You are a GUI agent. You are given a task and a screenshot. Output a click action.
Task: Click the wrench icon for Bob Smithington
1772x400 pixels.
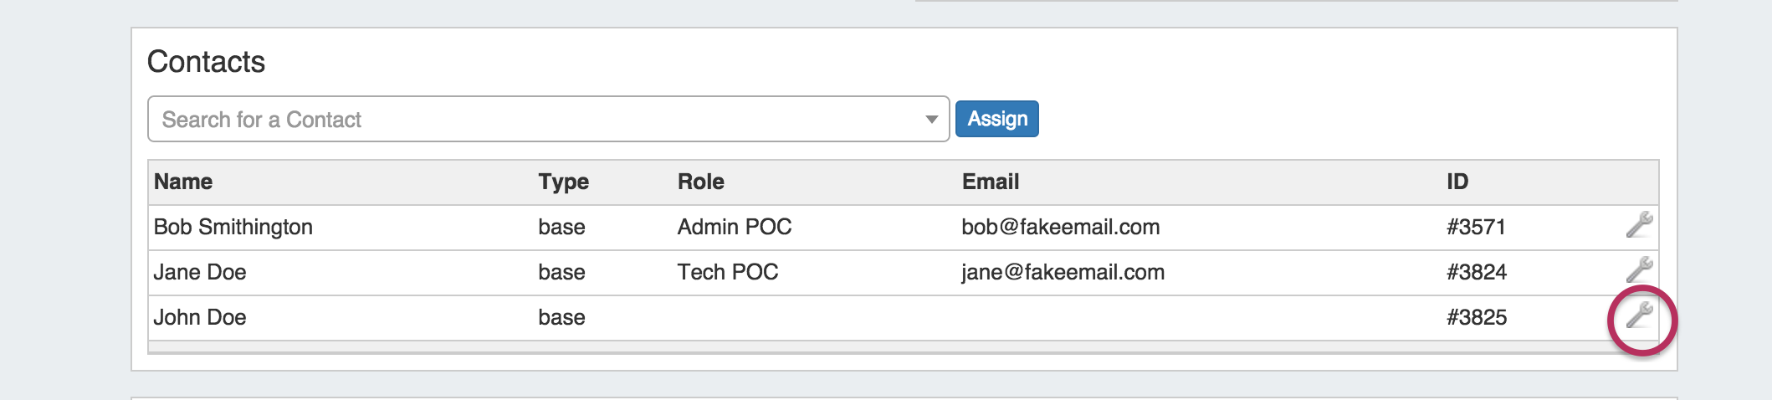click(1639, 224)
